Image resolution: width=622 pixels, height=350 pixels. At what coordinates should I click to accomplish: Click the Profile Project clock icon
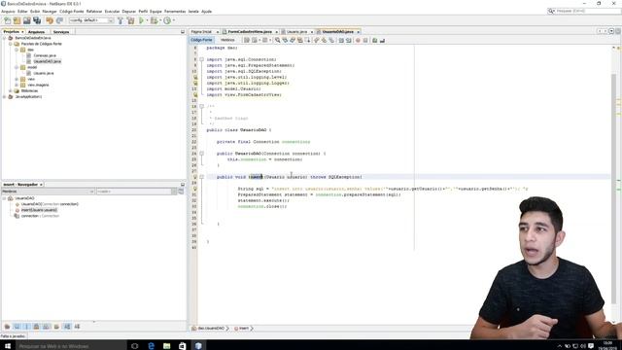point(167,20)
